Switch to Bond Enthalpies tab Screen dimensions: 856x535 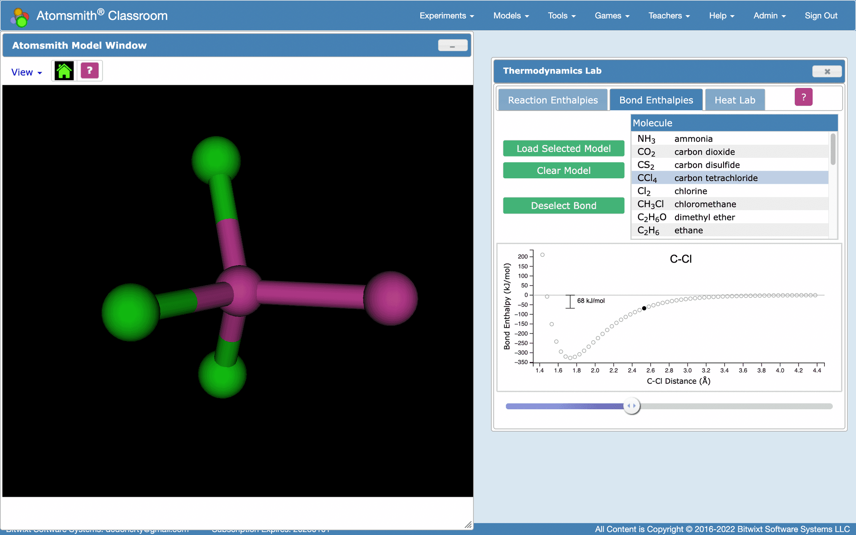tap(656, 100)
